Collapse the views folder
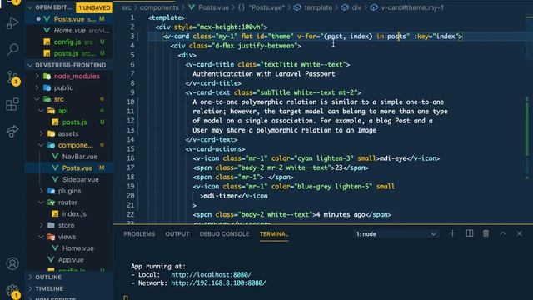 point(69,237)
